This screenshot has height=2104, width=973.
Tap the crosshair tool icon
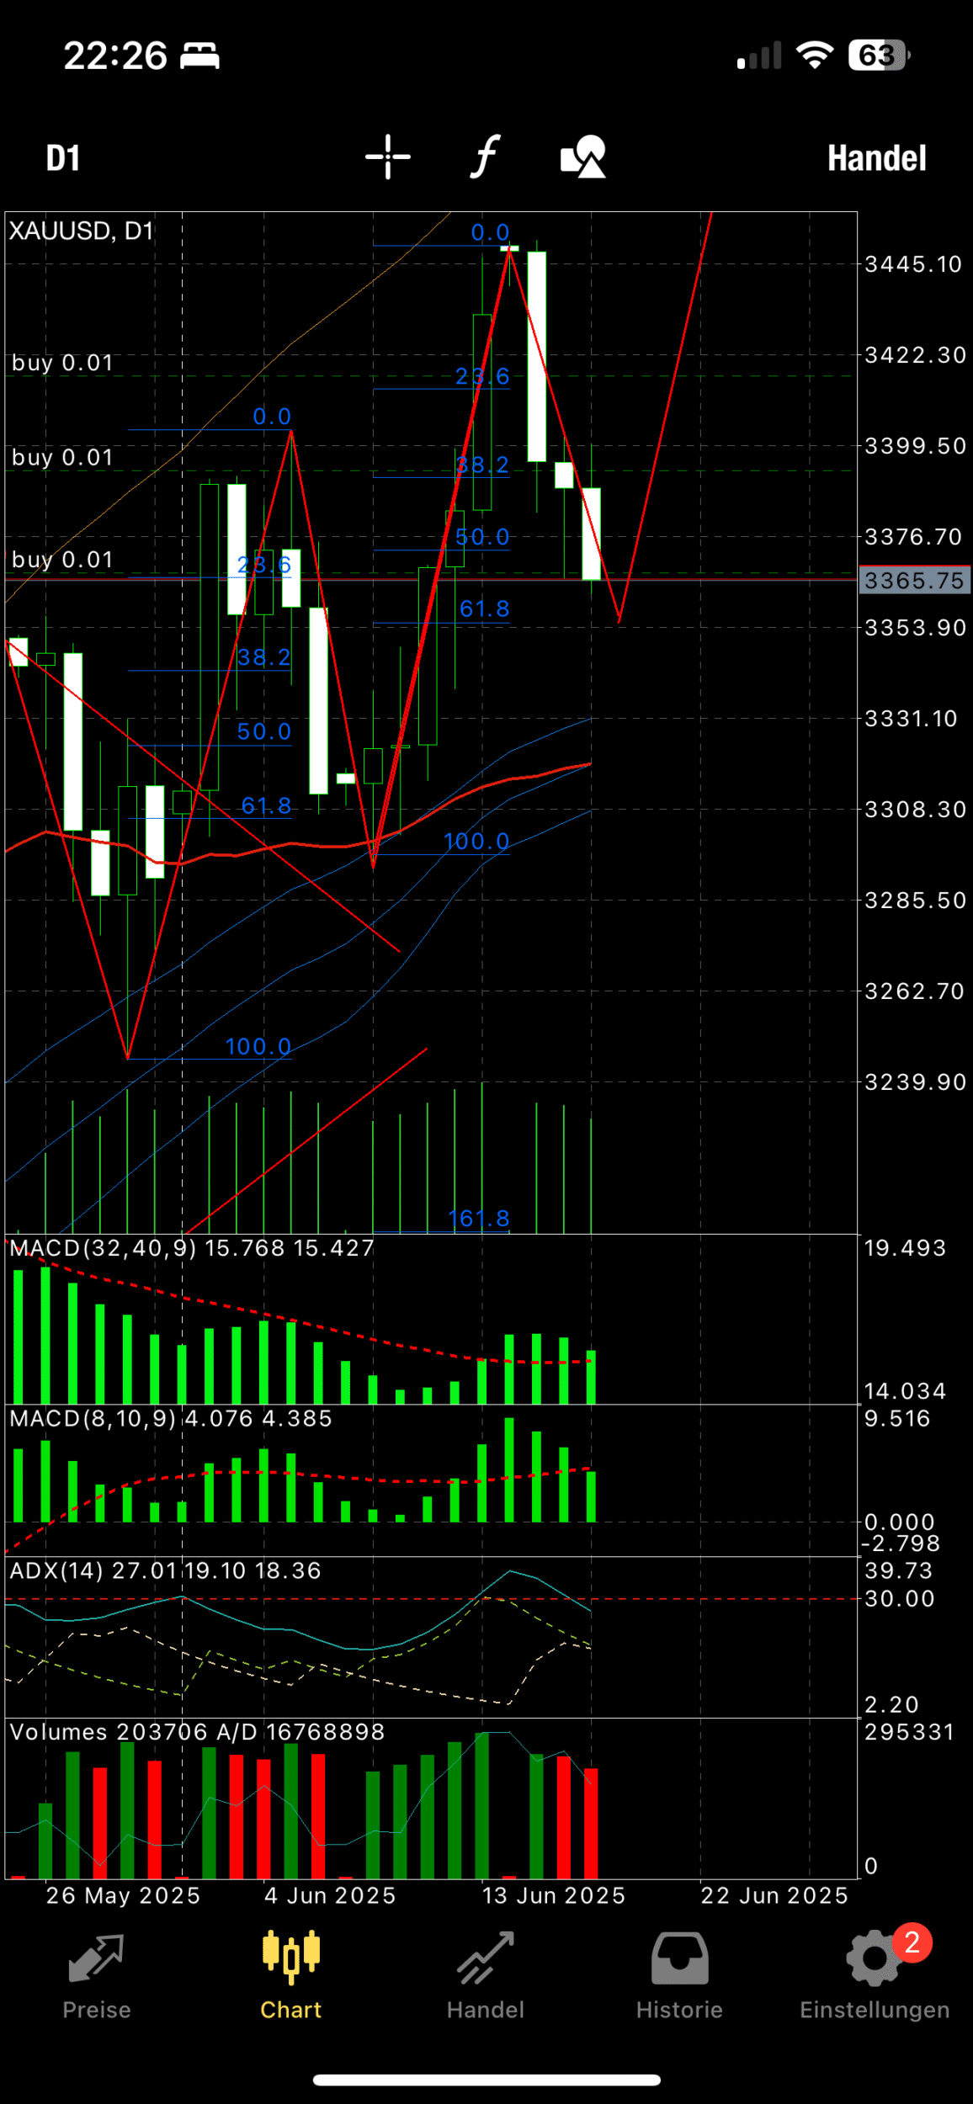[x=388, y=157]
